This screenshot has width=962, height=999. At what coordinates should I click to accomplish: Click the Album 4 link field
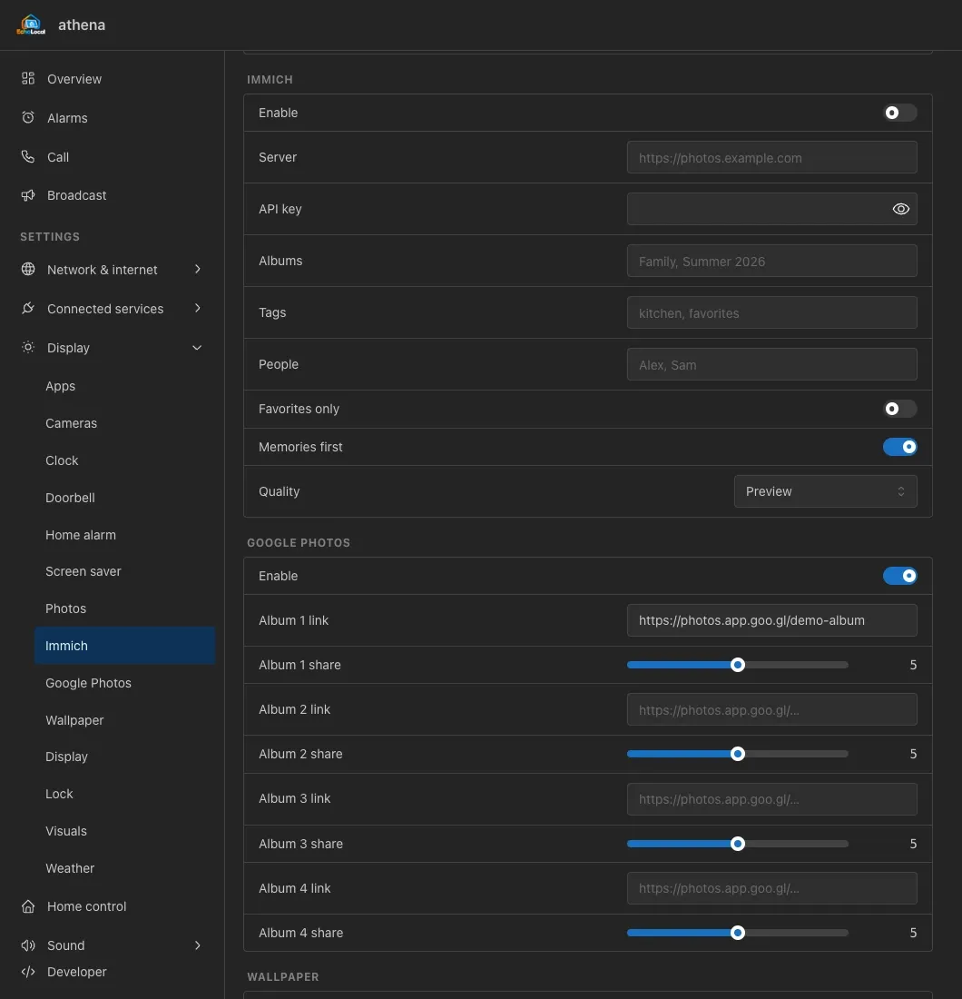(x=771, y=888)
